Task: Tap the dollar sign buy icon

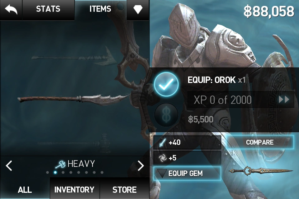Action: 166,115
